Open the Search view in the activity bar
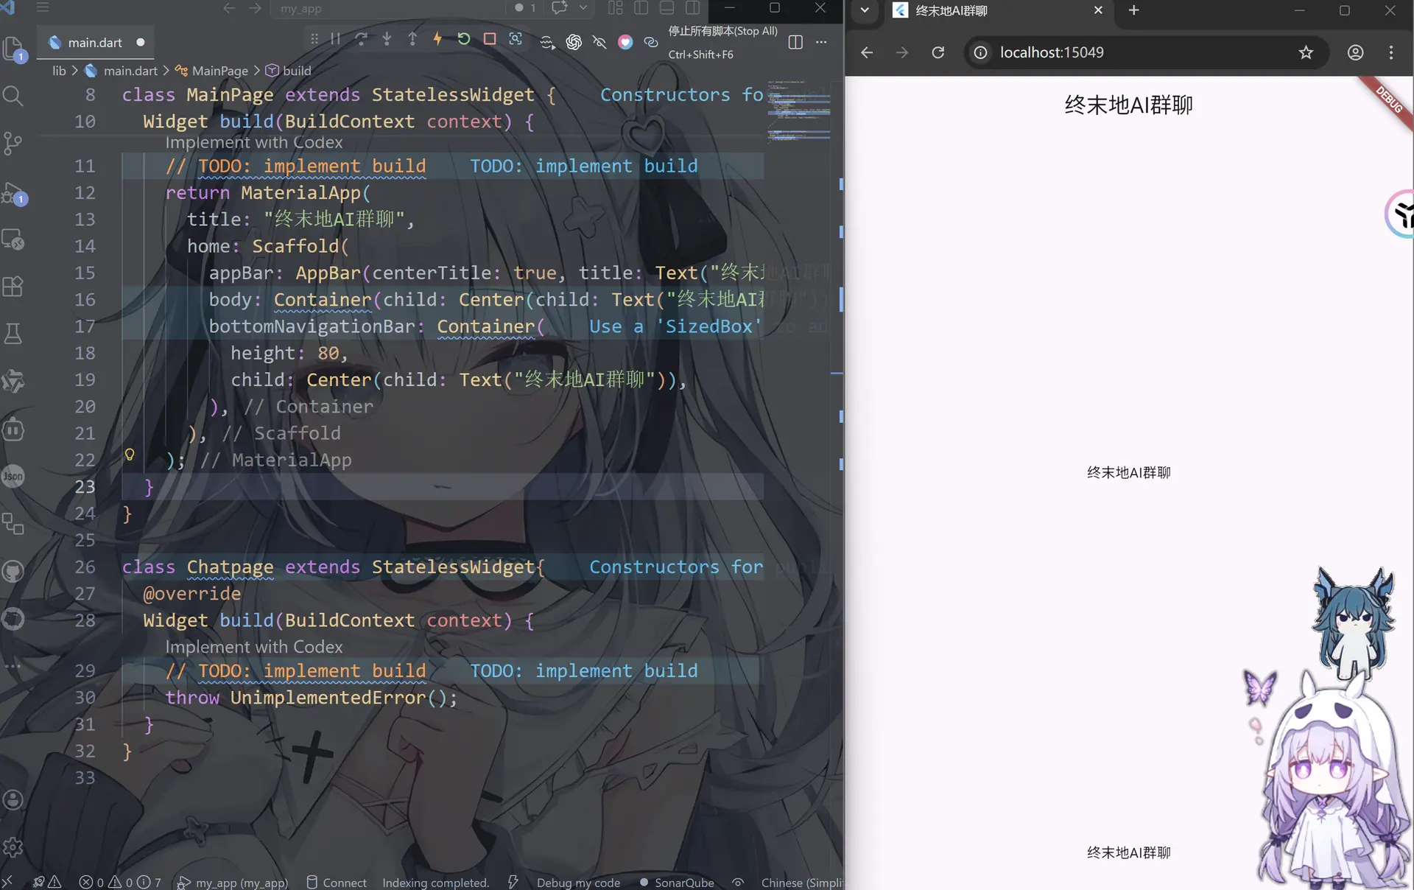 pyautogui.click(x=13, y=96)
